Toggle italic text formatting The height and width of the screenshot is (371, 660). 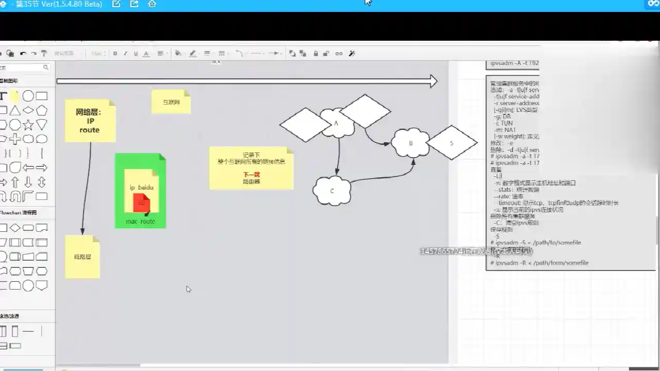pos(125,54)
